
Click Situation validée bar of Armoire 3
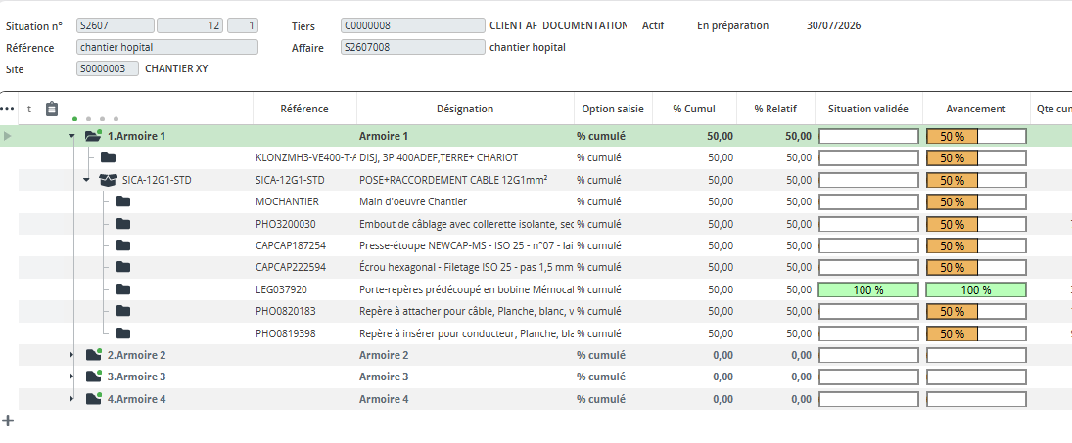[x=868, y=377]
